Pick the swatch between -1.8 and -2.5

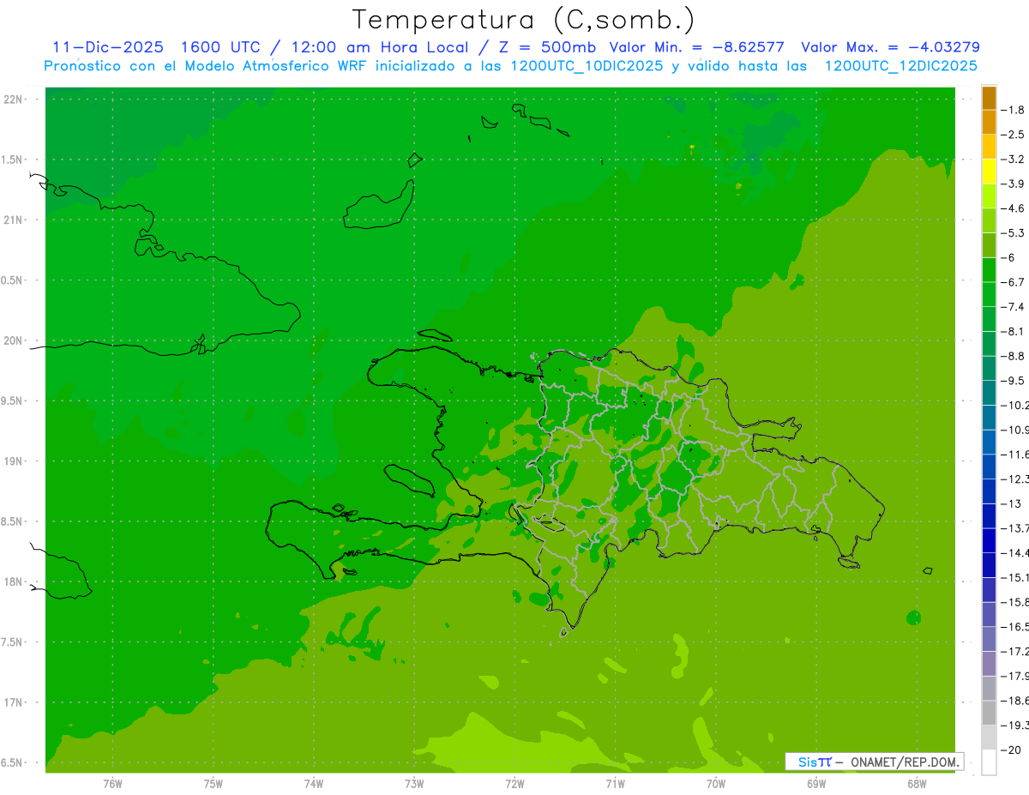click(x=989, y=122)
